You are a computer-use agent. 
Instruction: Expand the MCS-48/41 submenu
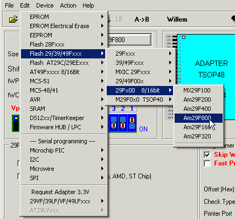pyautogui.click(x=63, y=90)
